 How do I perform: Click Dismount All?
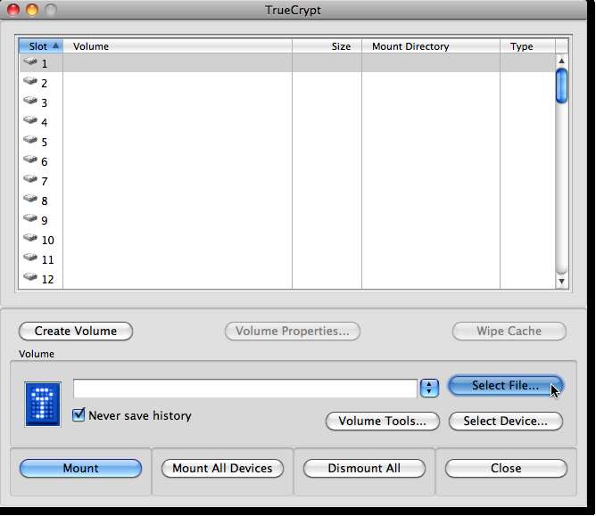click(364, 468)
